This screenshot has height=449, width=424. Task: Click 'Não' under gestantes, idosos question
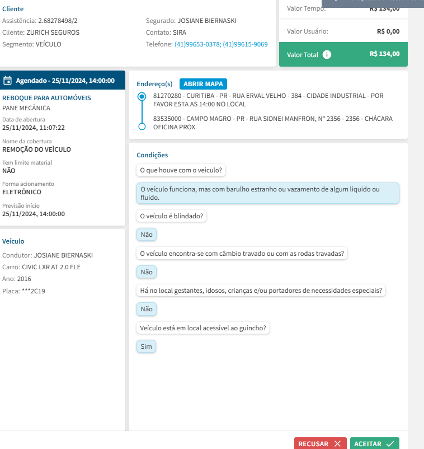[147, 308]
